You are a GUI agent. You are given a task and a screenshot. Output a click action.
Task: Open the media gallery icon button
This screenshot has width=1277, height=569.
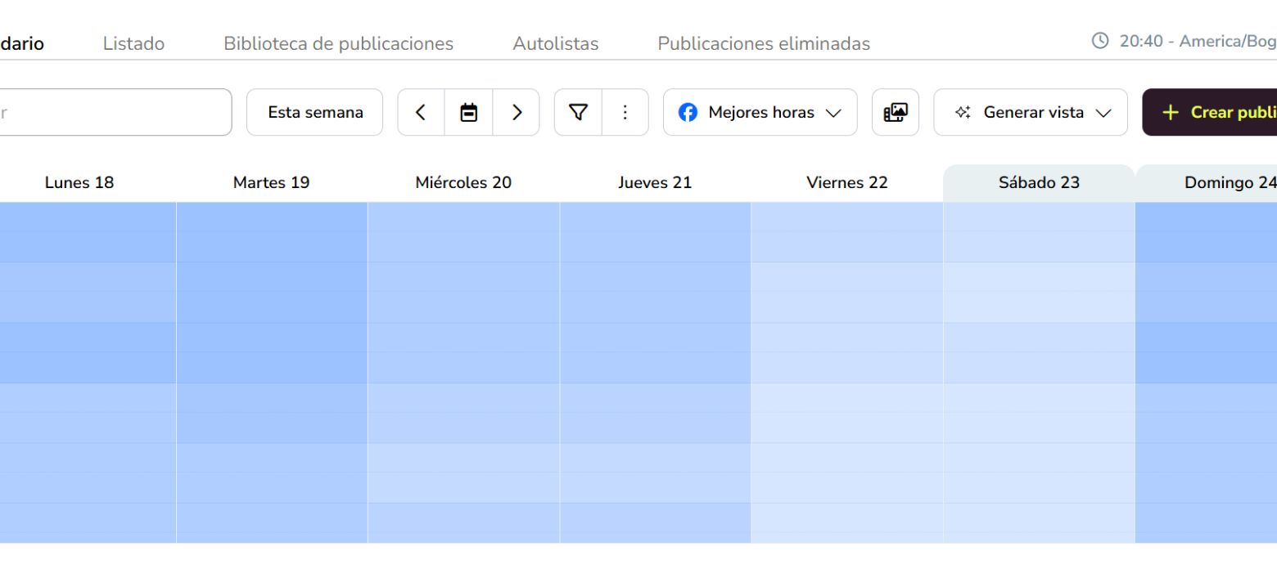coord(896,112)
